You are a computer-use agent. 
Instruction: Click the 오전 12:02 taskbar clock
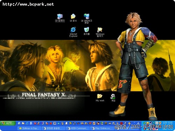pos(168,123)
